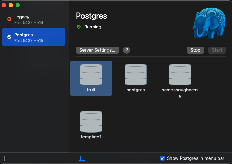
Task: Click the fruit database label
Action: (x=91, y=90)
